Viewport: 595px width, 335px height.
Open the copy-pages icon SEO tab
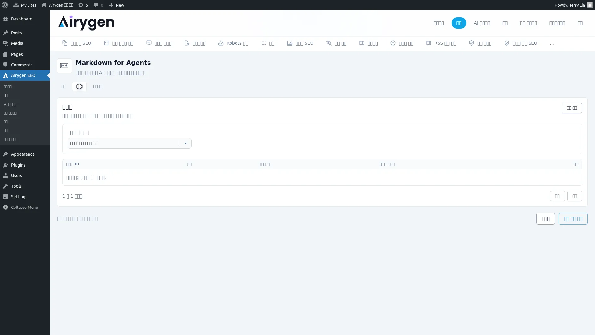[77, 43]
